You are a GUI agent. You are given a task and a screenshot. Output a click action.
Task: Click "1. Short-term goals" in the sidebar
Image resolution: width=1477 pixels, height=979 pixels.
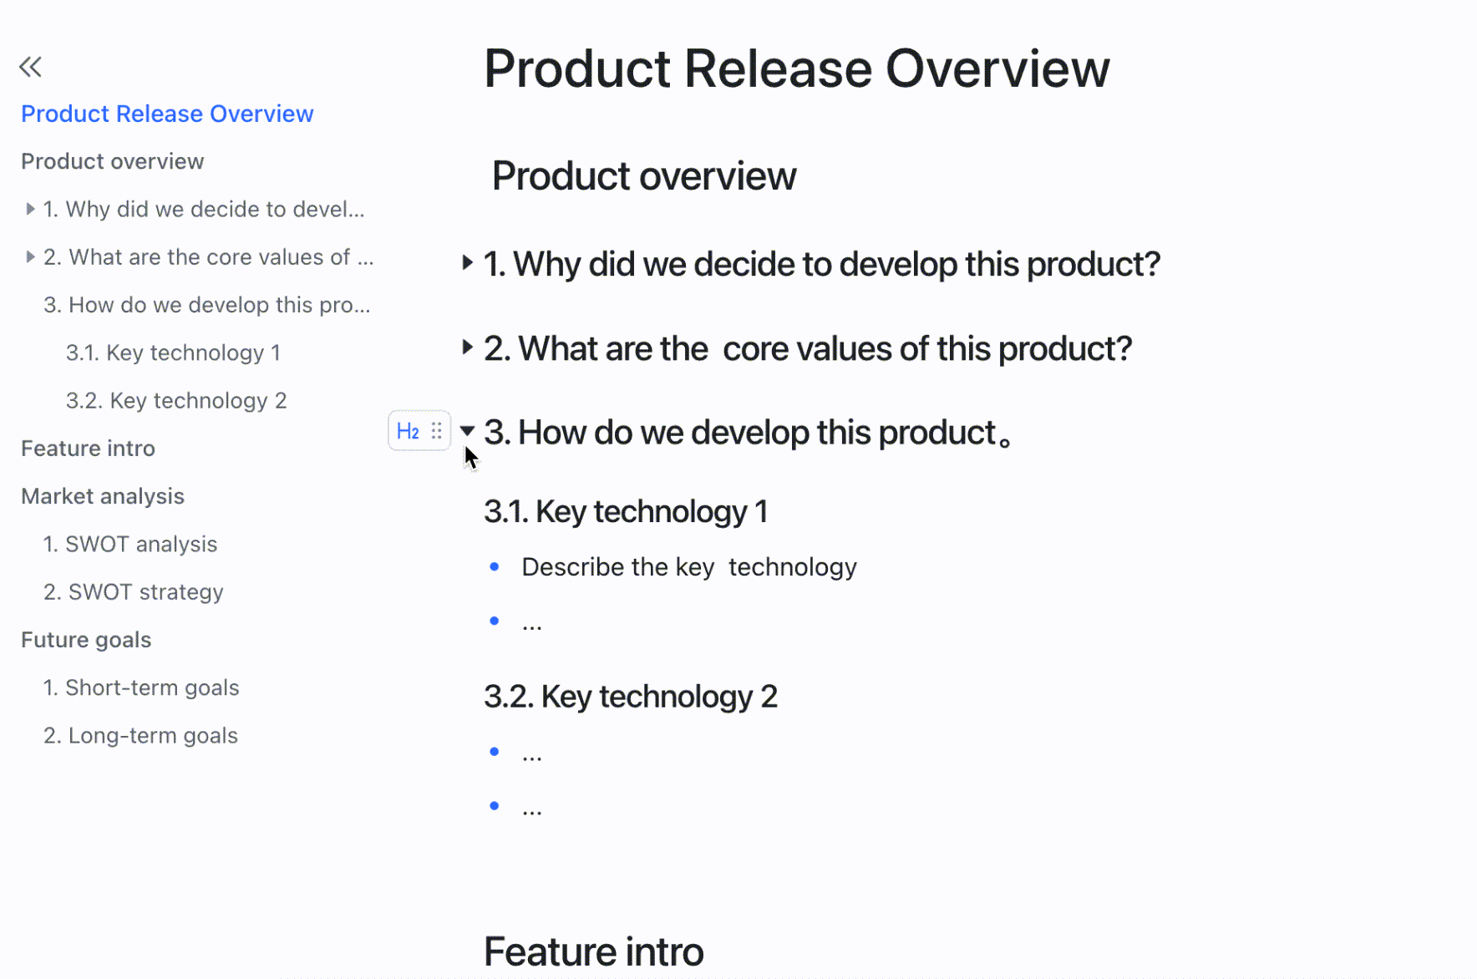point(141,687)
